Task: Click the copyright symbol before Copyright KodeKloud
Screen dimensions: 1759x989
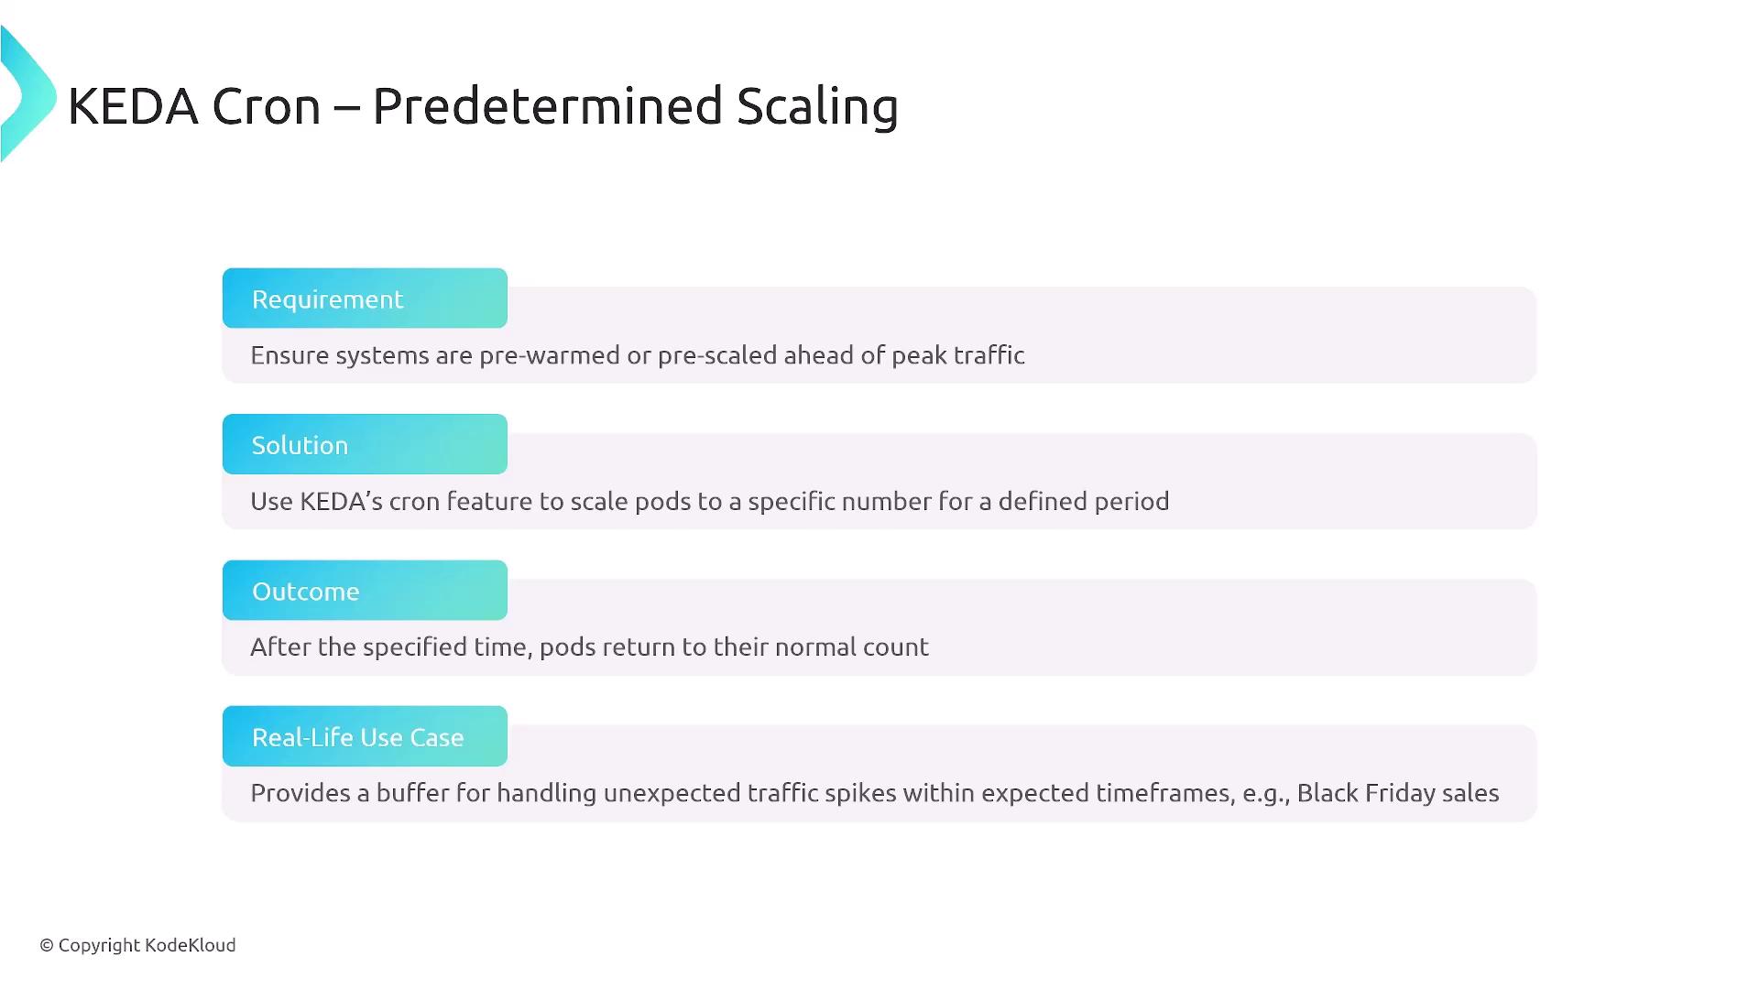Action: coord(47,946)
